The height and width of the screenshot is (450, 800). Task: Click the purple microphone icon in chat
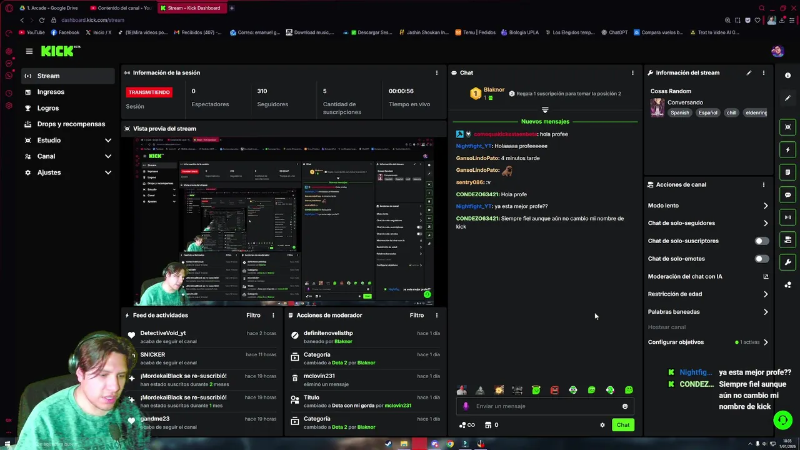coord(466,406)
